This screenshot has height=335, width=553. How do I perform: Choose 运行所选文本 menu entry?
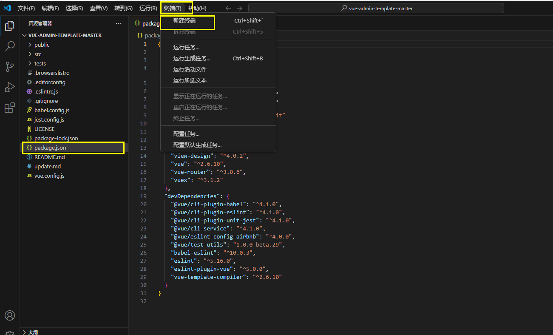point(218,80)
